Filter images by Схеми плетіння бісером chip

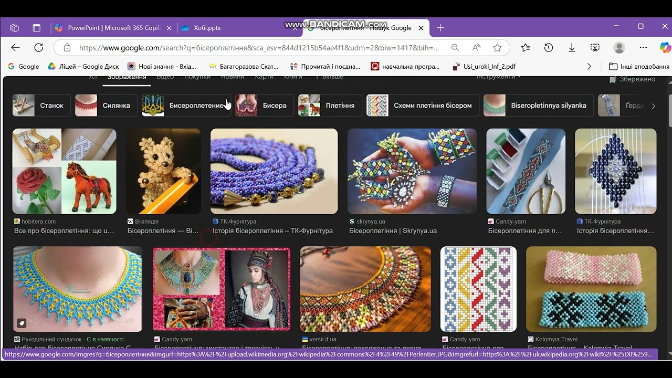(423, 106)
